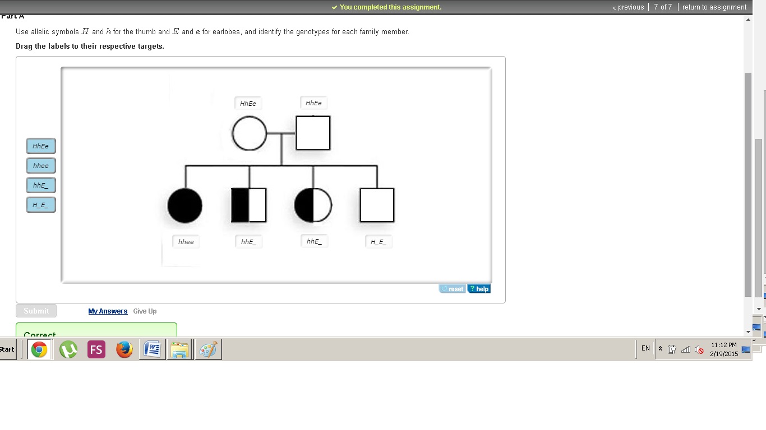The image size is (766, 430).
Task: Click the '7 of 7' page indicator
Action: pos(663,7)
